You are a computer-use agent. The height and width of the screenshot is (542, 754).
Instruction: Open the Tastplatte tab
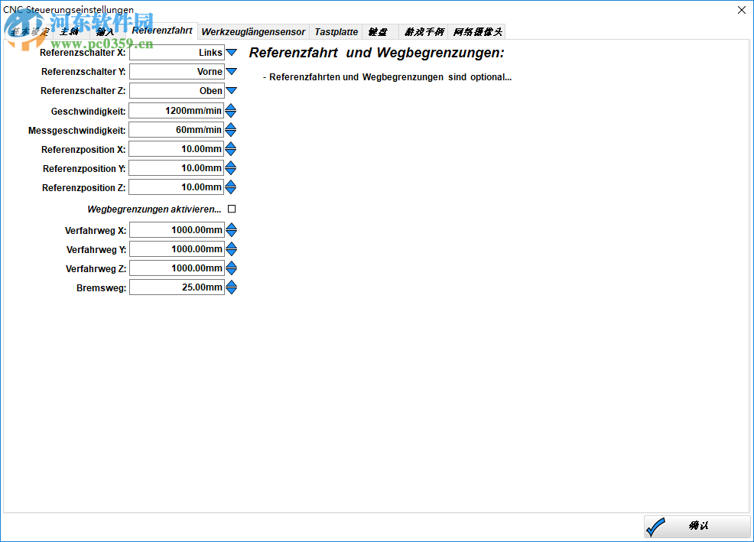click(x=336, y=32)
